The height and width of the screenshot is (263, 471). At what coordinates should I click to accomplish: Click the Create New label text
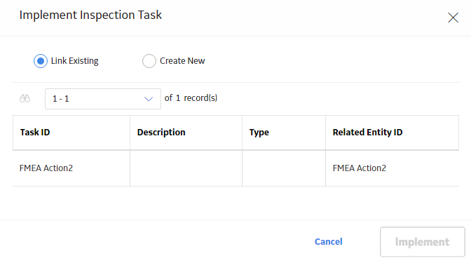(182, 61)
